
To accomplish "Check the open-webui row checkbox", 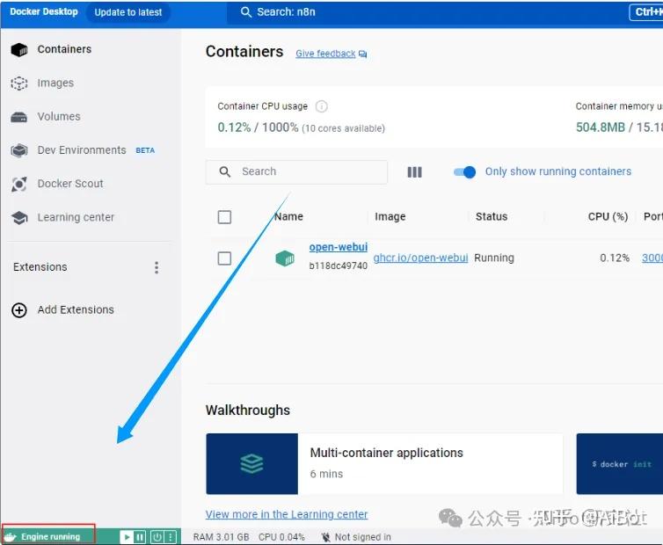I will coord(224,258).
